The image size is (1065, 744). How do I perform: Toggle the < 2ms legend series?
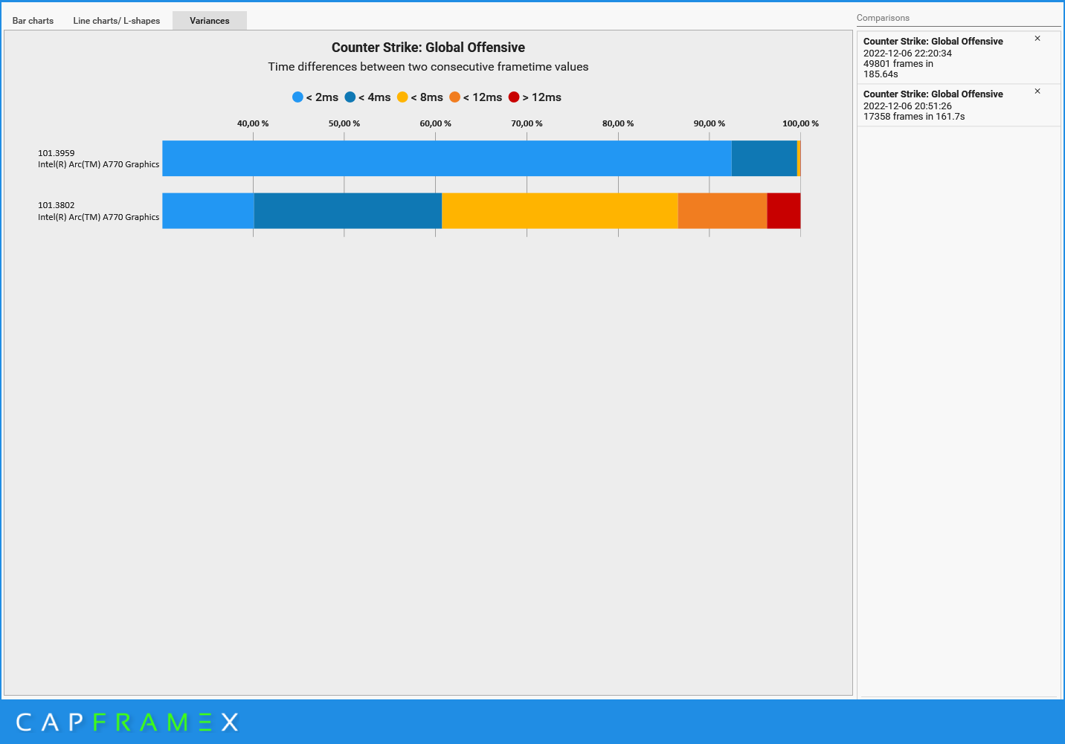315,97
